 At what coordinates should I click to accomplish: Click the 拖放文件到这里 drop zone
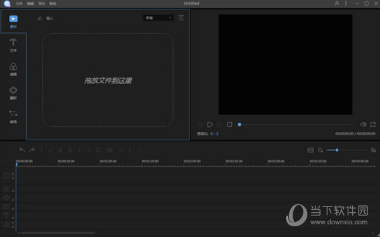pyautogui.click(x=108, y=80)
